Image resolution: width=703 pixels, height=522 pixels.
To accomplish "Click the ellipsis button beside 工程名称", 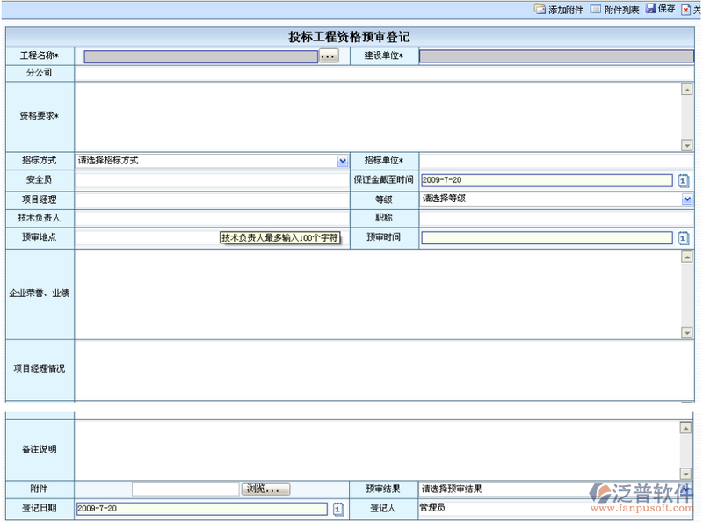I will pyautogui.click(x=329, y=56).
